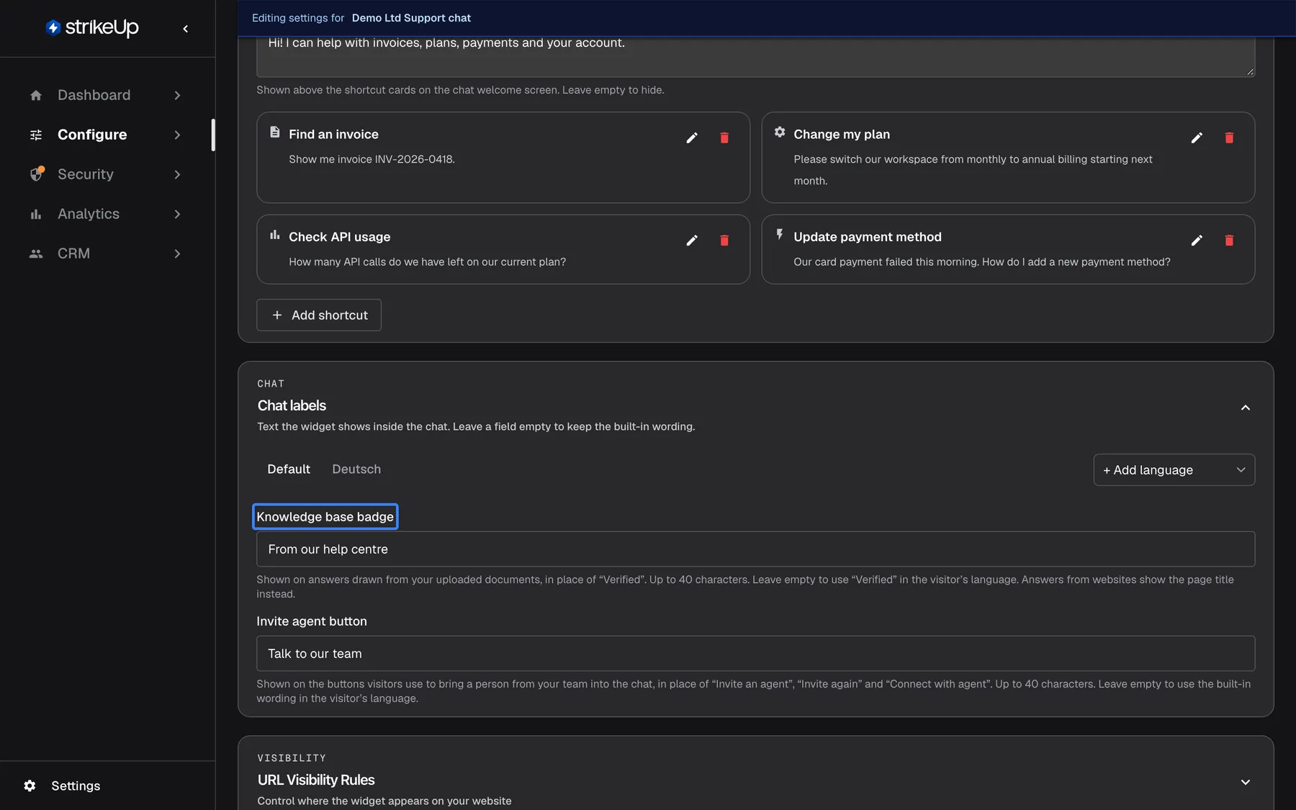
Task: Click the Invite agent button label
Action: tap(312, 621)
